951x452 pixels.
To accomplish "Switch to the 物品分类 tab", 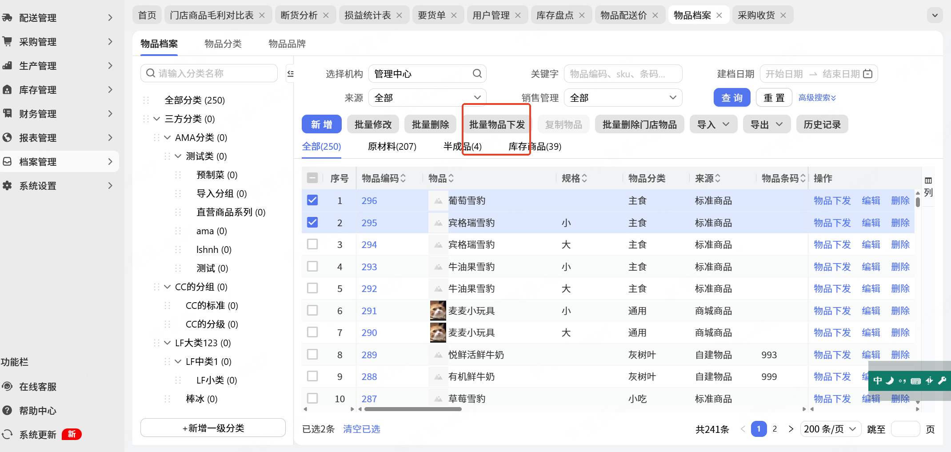I will (223, 44).
